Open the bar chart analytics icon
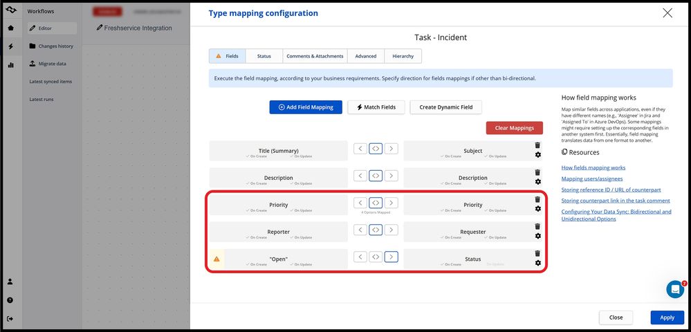This screenshot has height=332, width=691. 11,65
